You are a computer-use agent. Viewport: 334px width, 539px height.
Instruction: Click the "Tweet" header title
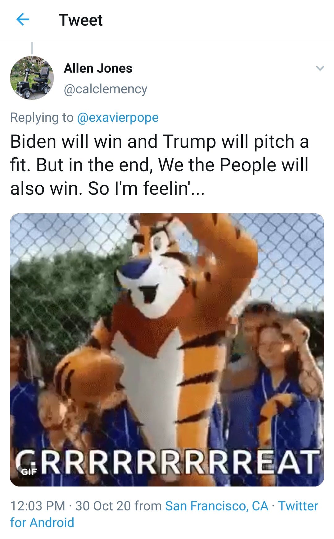click(x=80, y=20)
